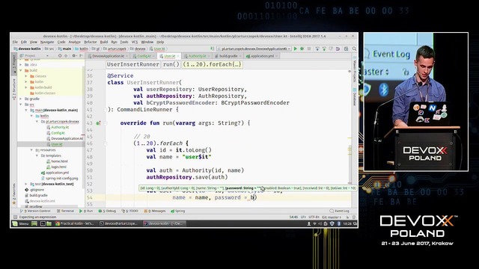The height and width of the screenshot is (269, 479).
Task: Switch to Config.kt editor tab
Action: [144, 56]
